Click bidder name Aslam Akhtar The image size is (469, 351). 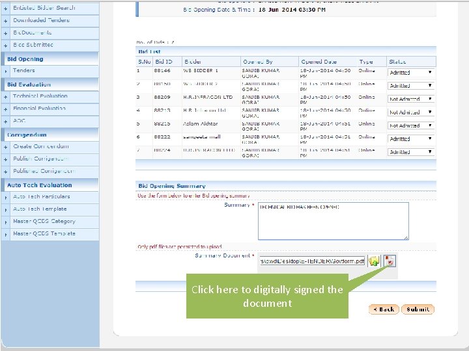[x=201, y=123]
